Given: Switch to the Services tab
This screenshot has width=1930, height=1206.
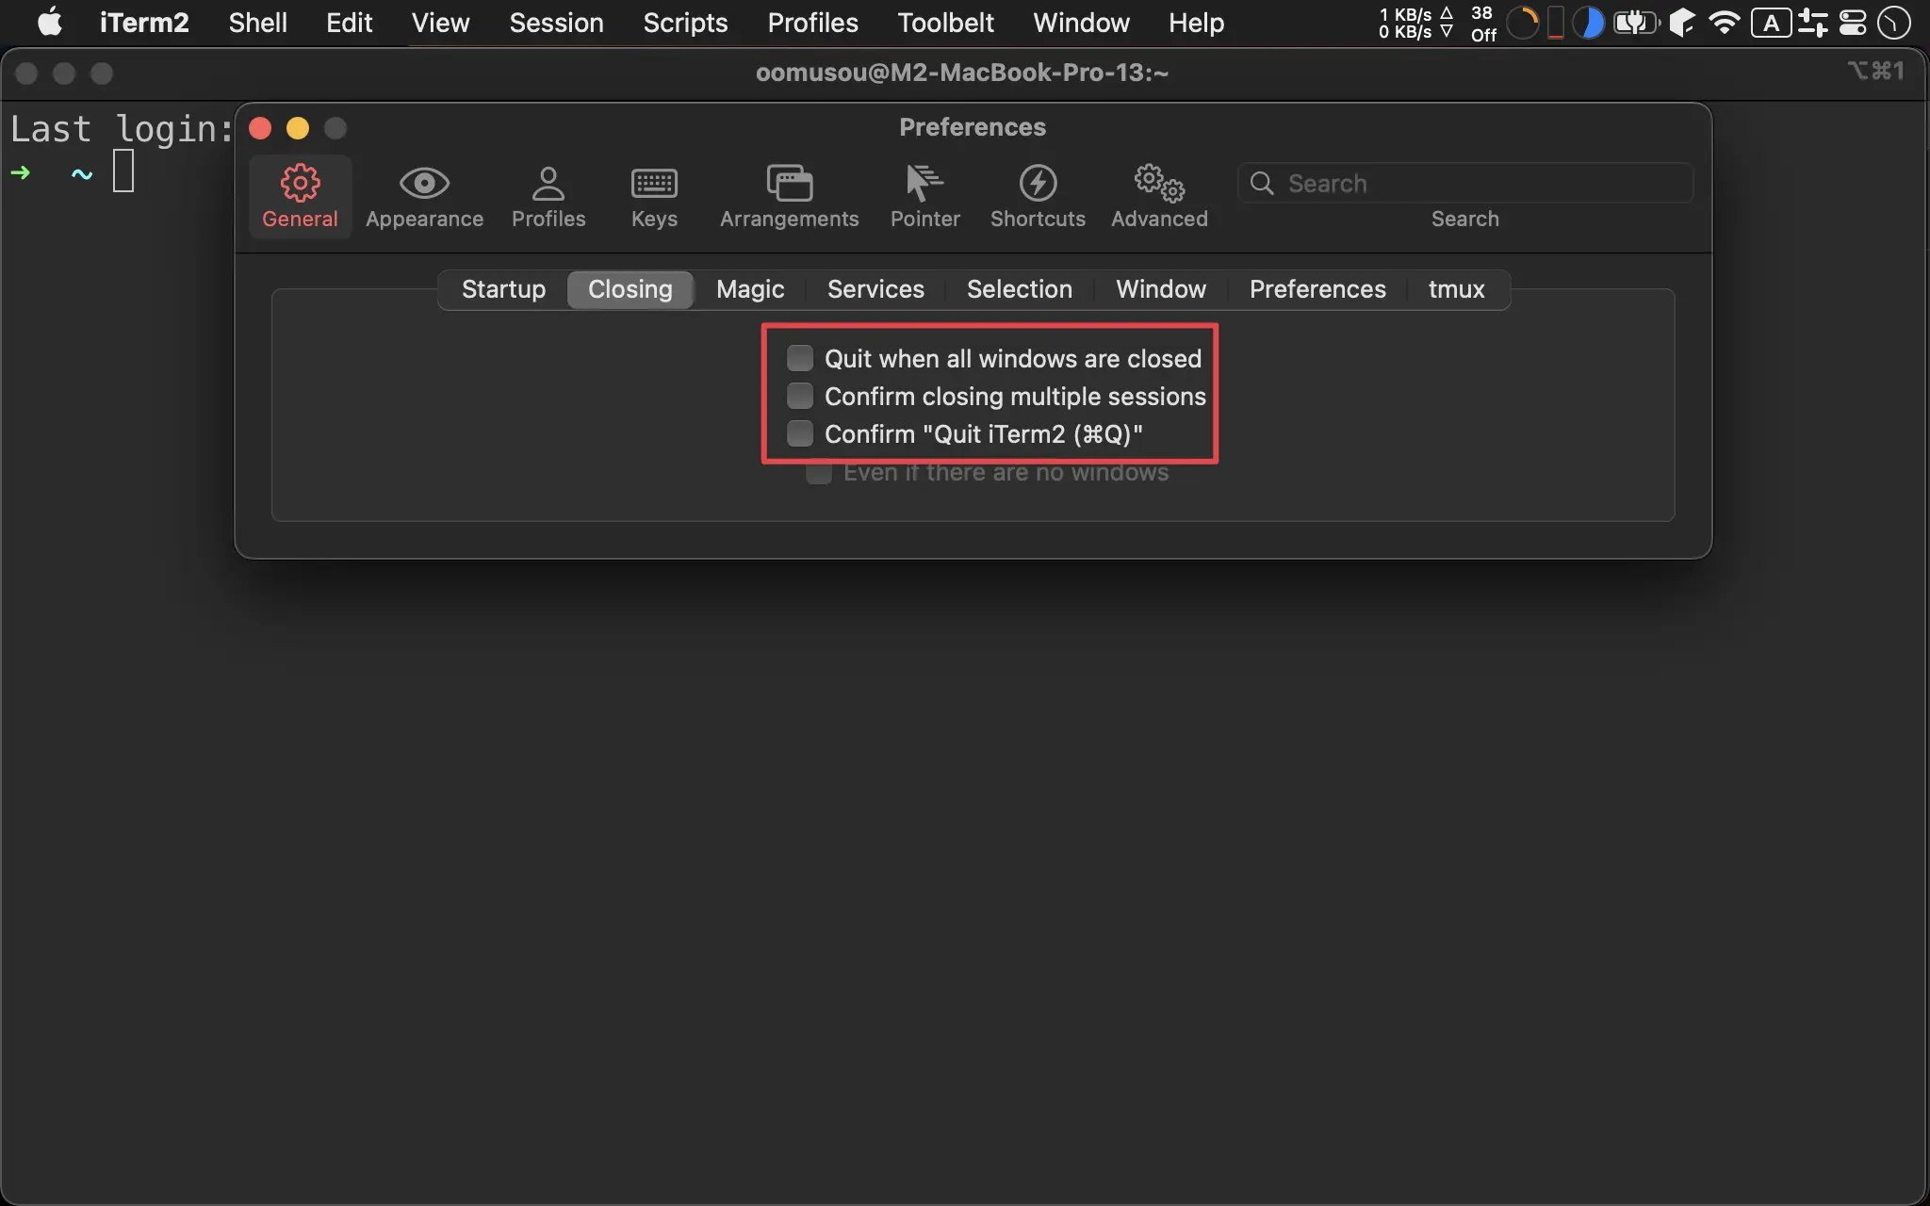Looking at the screenshot, I should coord(875,289).
